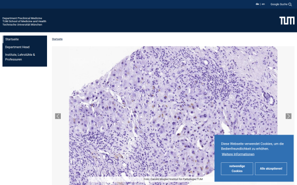Select 'de' language option

257,4
